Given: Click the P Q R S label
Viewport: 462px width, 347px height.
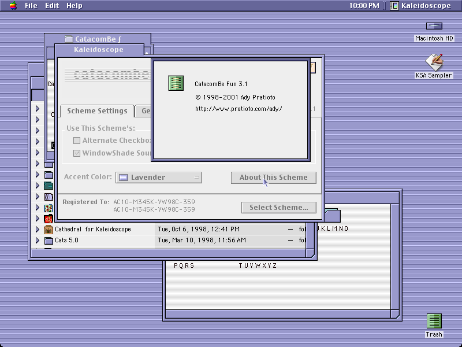Looking at the screenshot, I should click(x=184, y=265).
